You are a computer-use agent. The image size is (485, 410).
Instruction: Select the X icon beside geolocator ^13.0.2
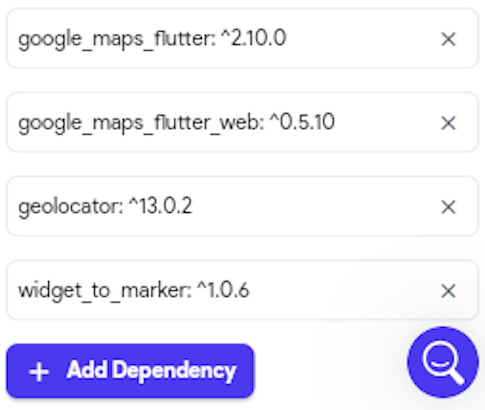pos(448,206)
